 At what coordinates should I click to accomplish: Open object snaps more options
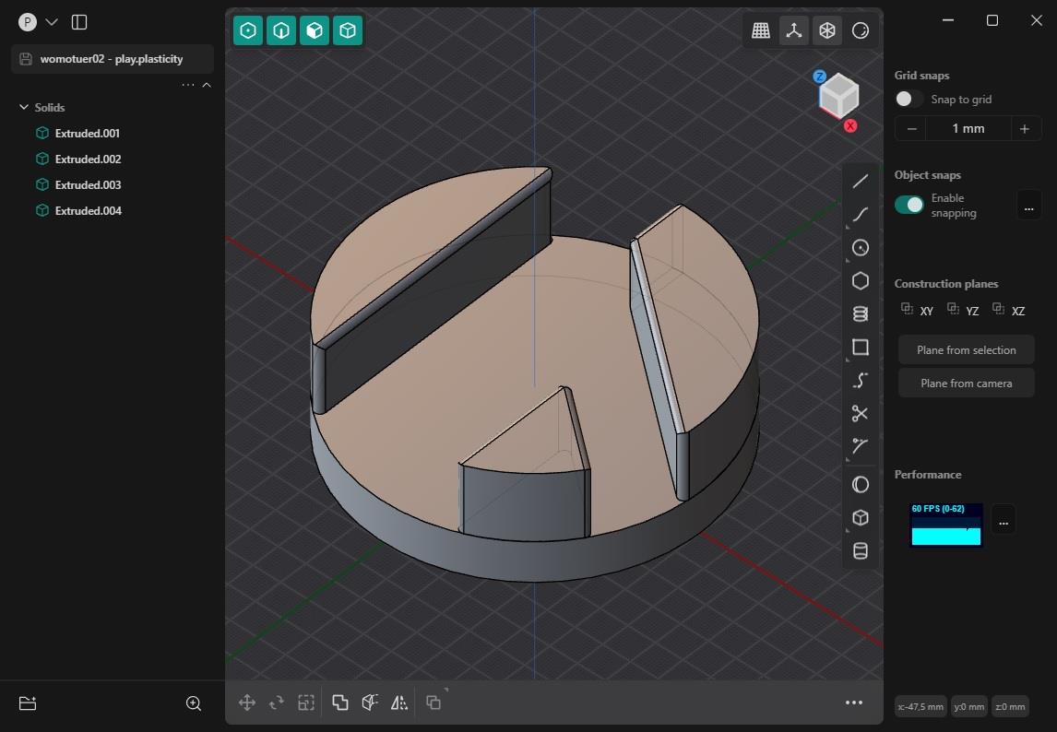[1028, 206]
